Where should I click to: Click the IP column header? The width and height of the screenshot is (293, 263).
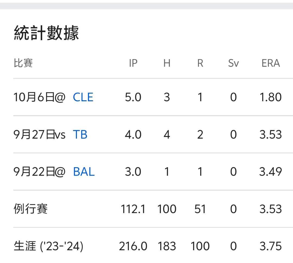pos(133,63)
